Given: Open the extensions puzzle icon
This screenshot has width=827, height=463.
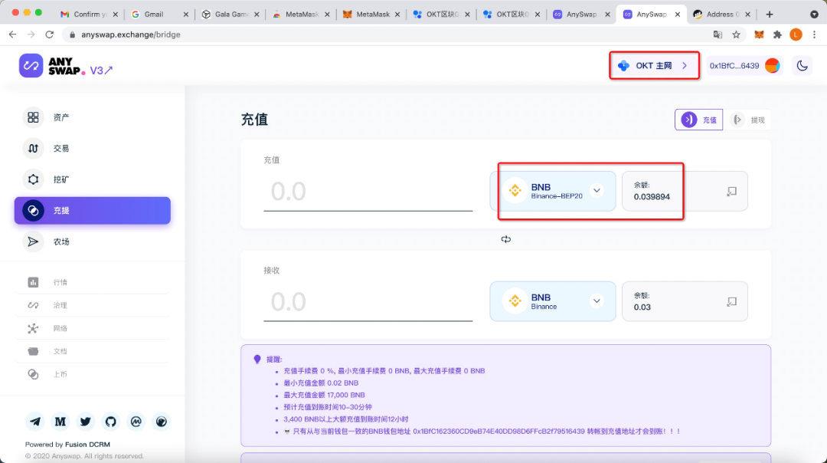Looking at the screenshot, I should click(x=777, y=34).
